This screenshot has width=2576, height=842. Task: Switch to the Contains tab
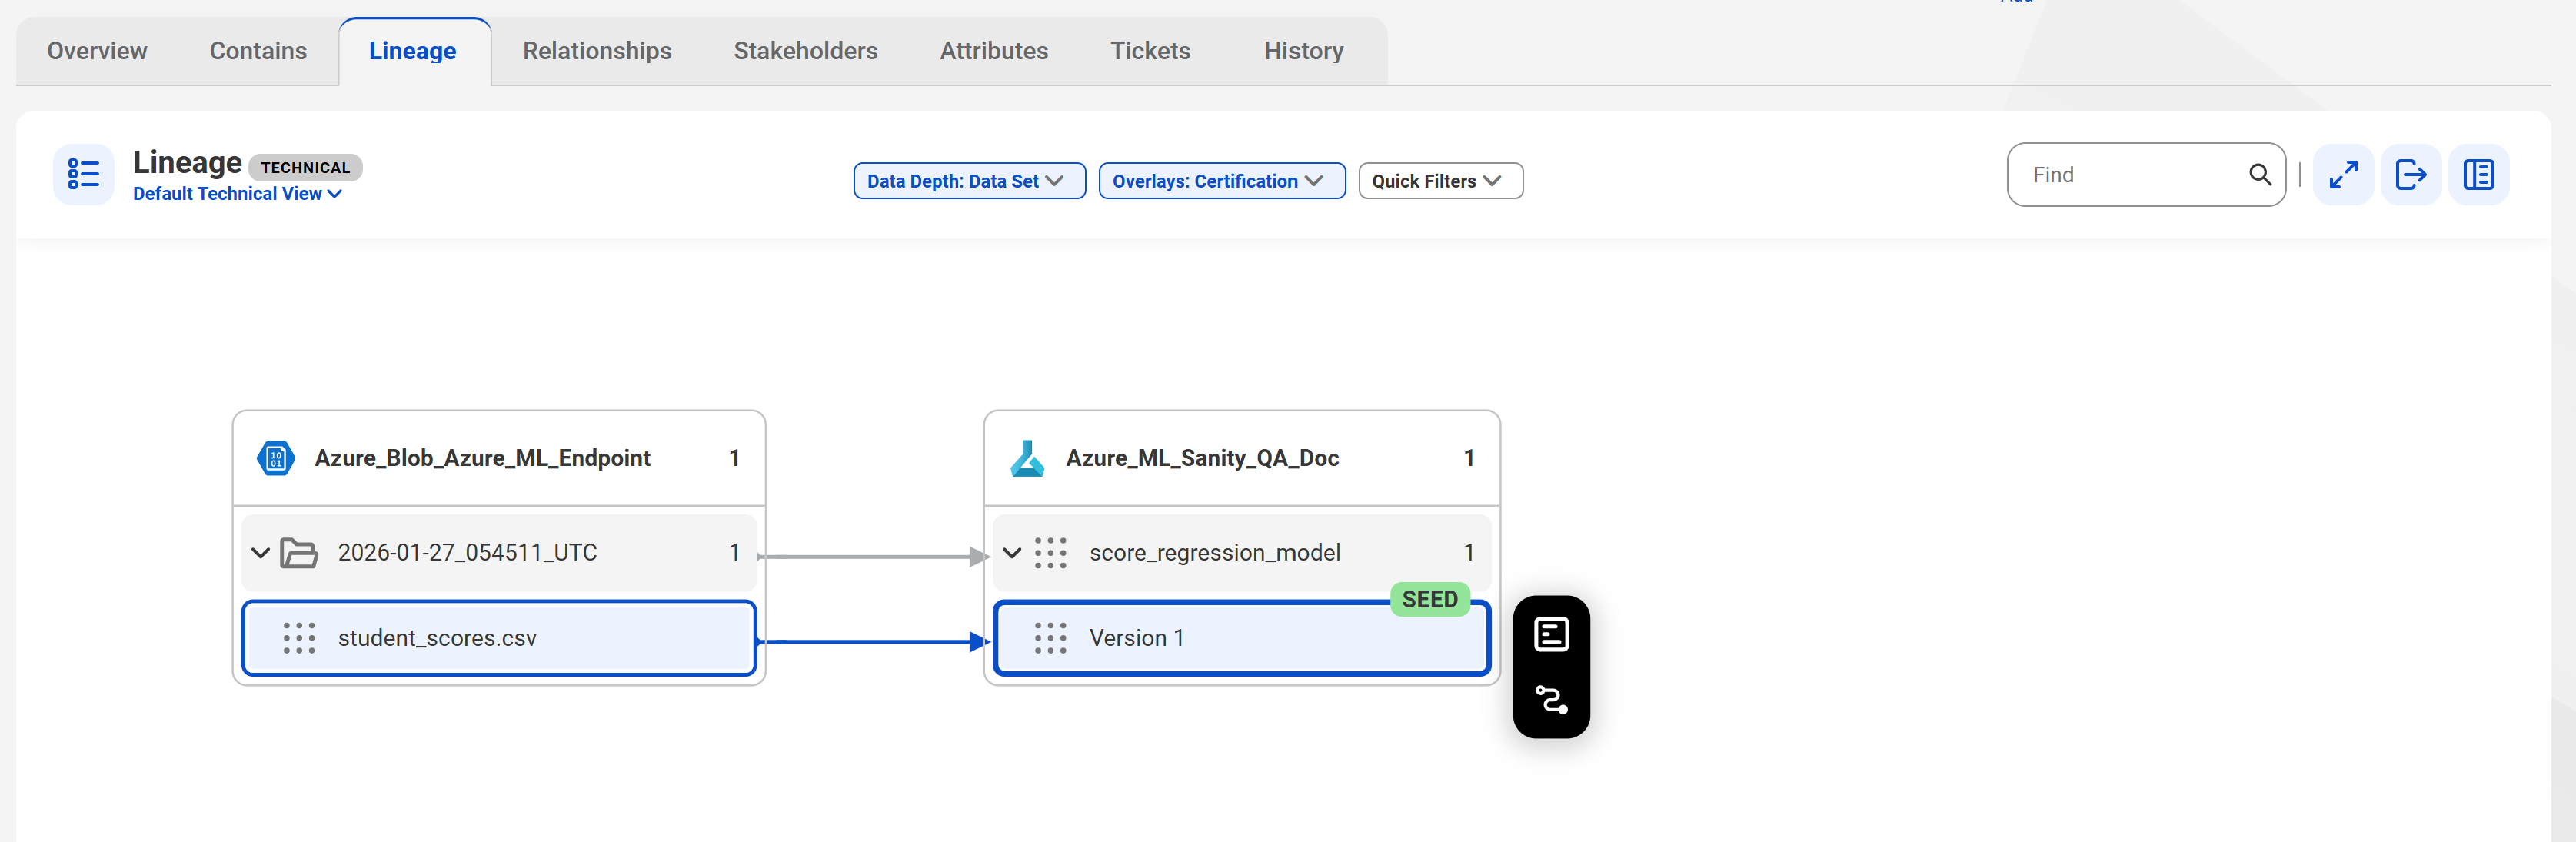click(258, 51)
